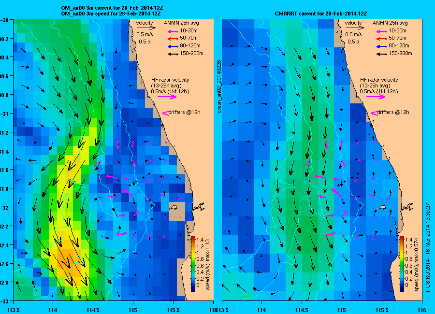
Task: Click the drifters marker symbol in the OM_anD0 panel
Action: click(x=165, y=113)
